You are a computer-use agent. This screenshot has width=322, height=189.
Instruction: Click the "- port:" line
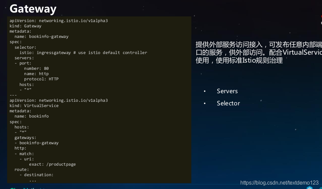pos(23,63)
